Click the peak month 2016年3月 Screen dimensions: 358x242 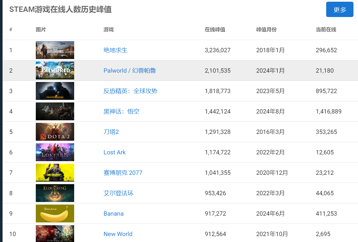[270, 132]
